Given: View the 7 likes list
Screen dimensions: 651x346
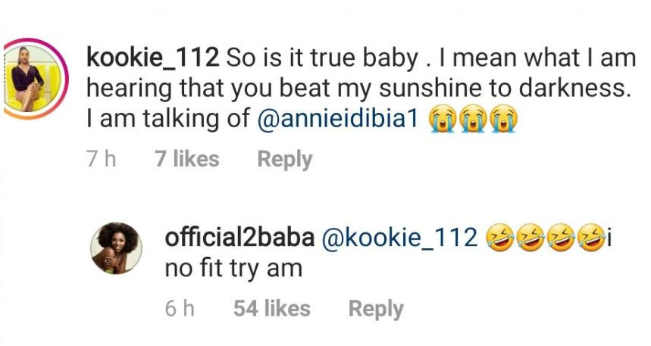Looking at the screenshot, I should (x=186, y=159).
